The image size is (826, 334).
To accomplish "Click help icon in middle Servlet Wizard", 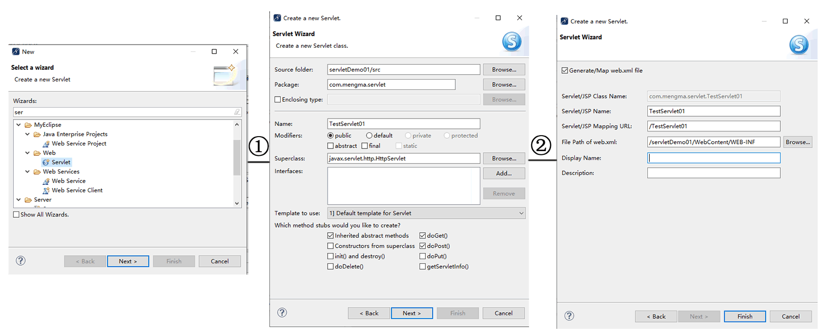I will [x=282, y=313].
